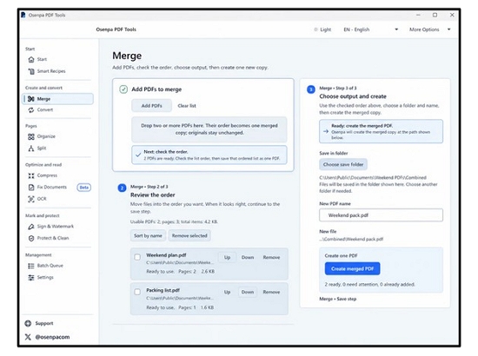Click the Compress icon
This screenshot has height=356, width=478.
pos(31,175)
